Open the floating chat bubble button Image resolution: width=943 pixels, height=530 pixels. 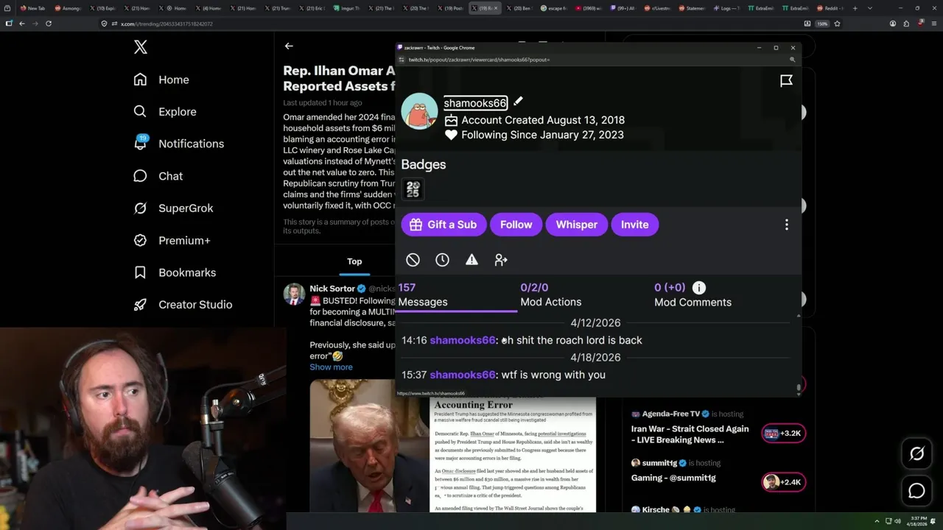pos(916,490)
